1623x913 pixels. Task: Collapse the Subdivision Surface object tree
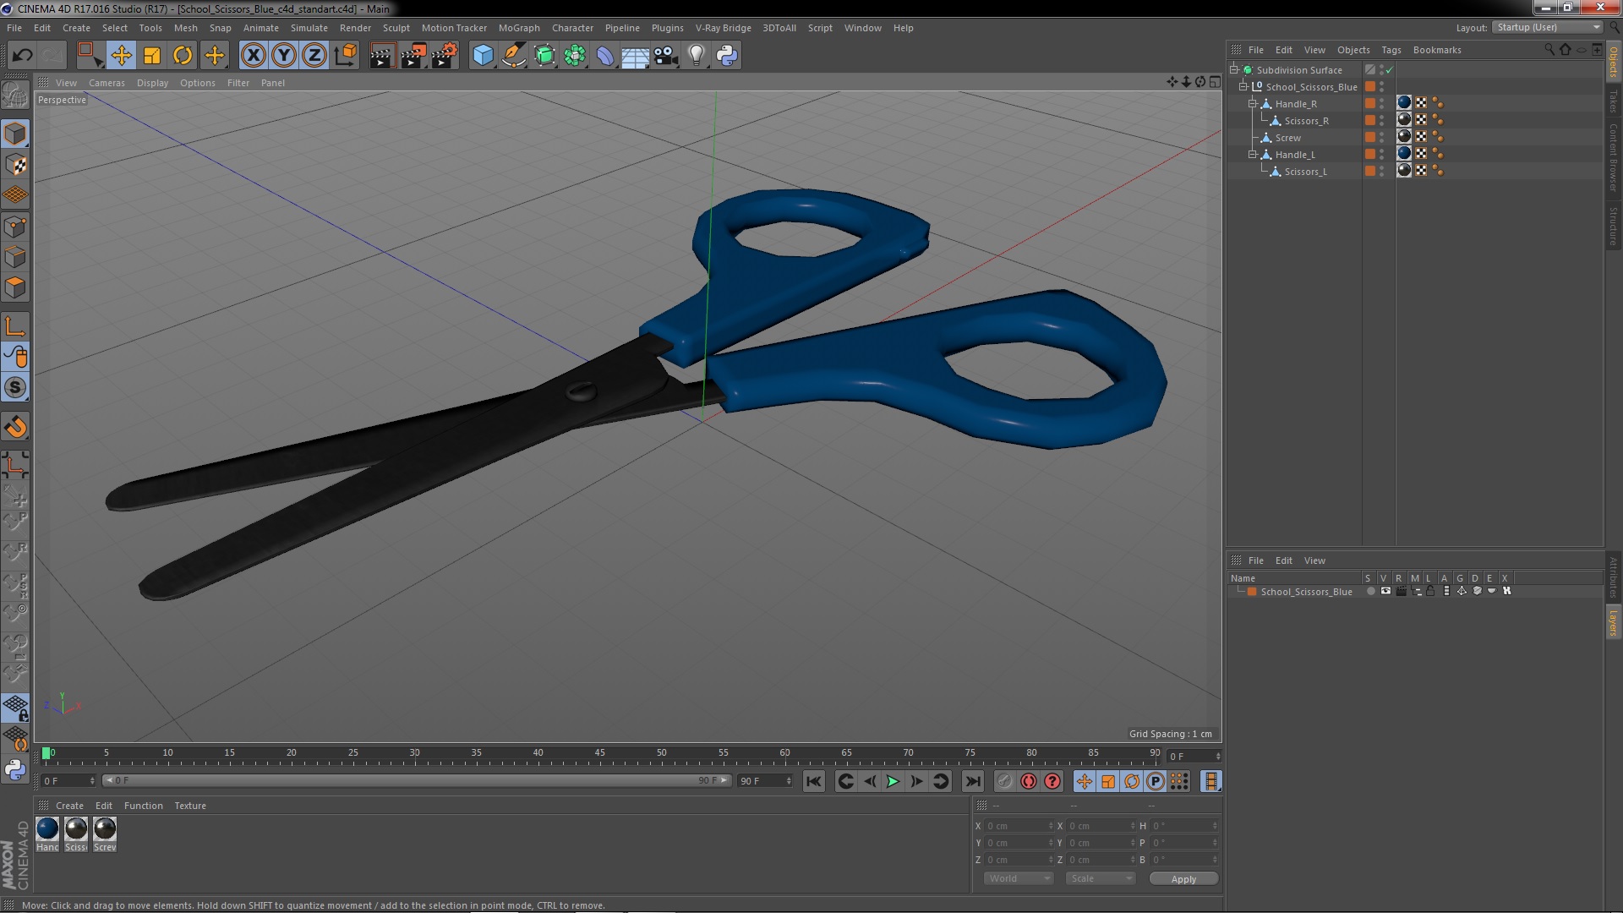point(1234,70)
